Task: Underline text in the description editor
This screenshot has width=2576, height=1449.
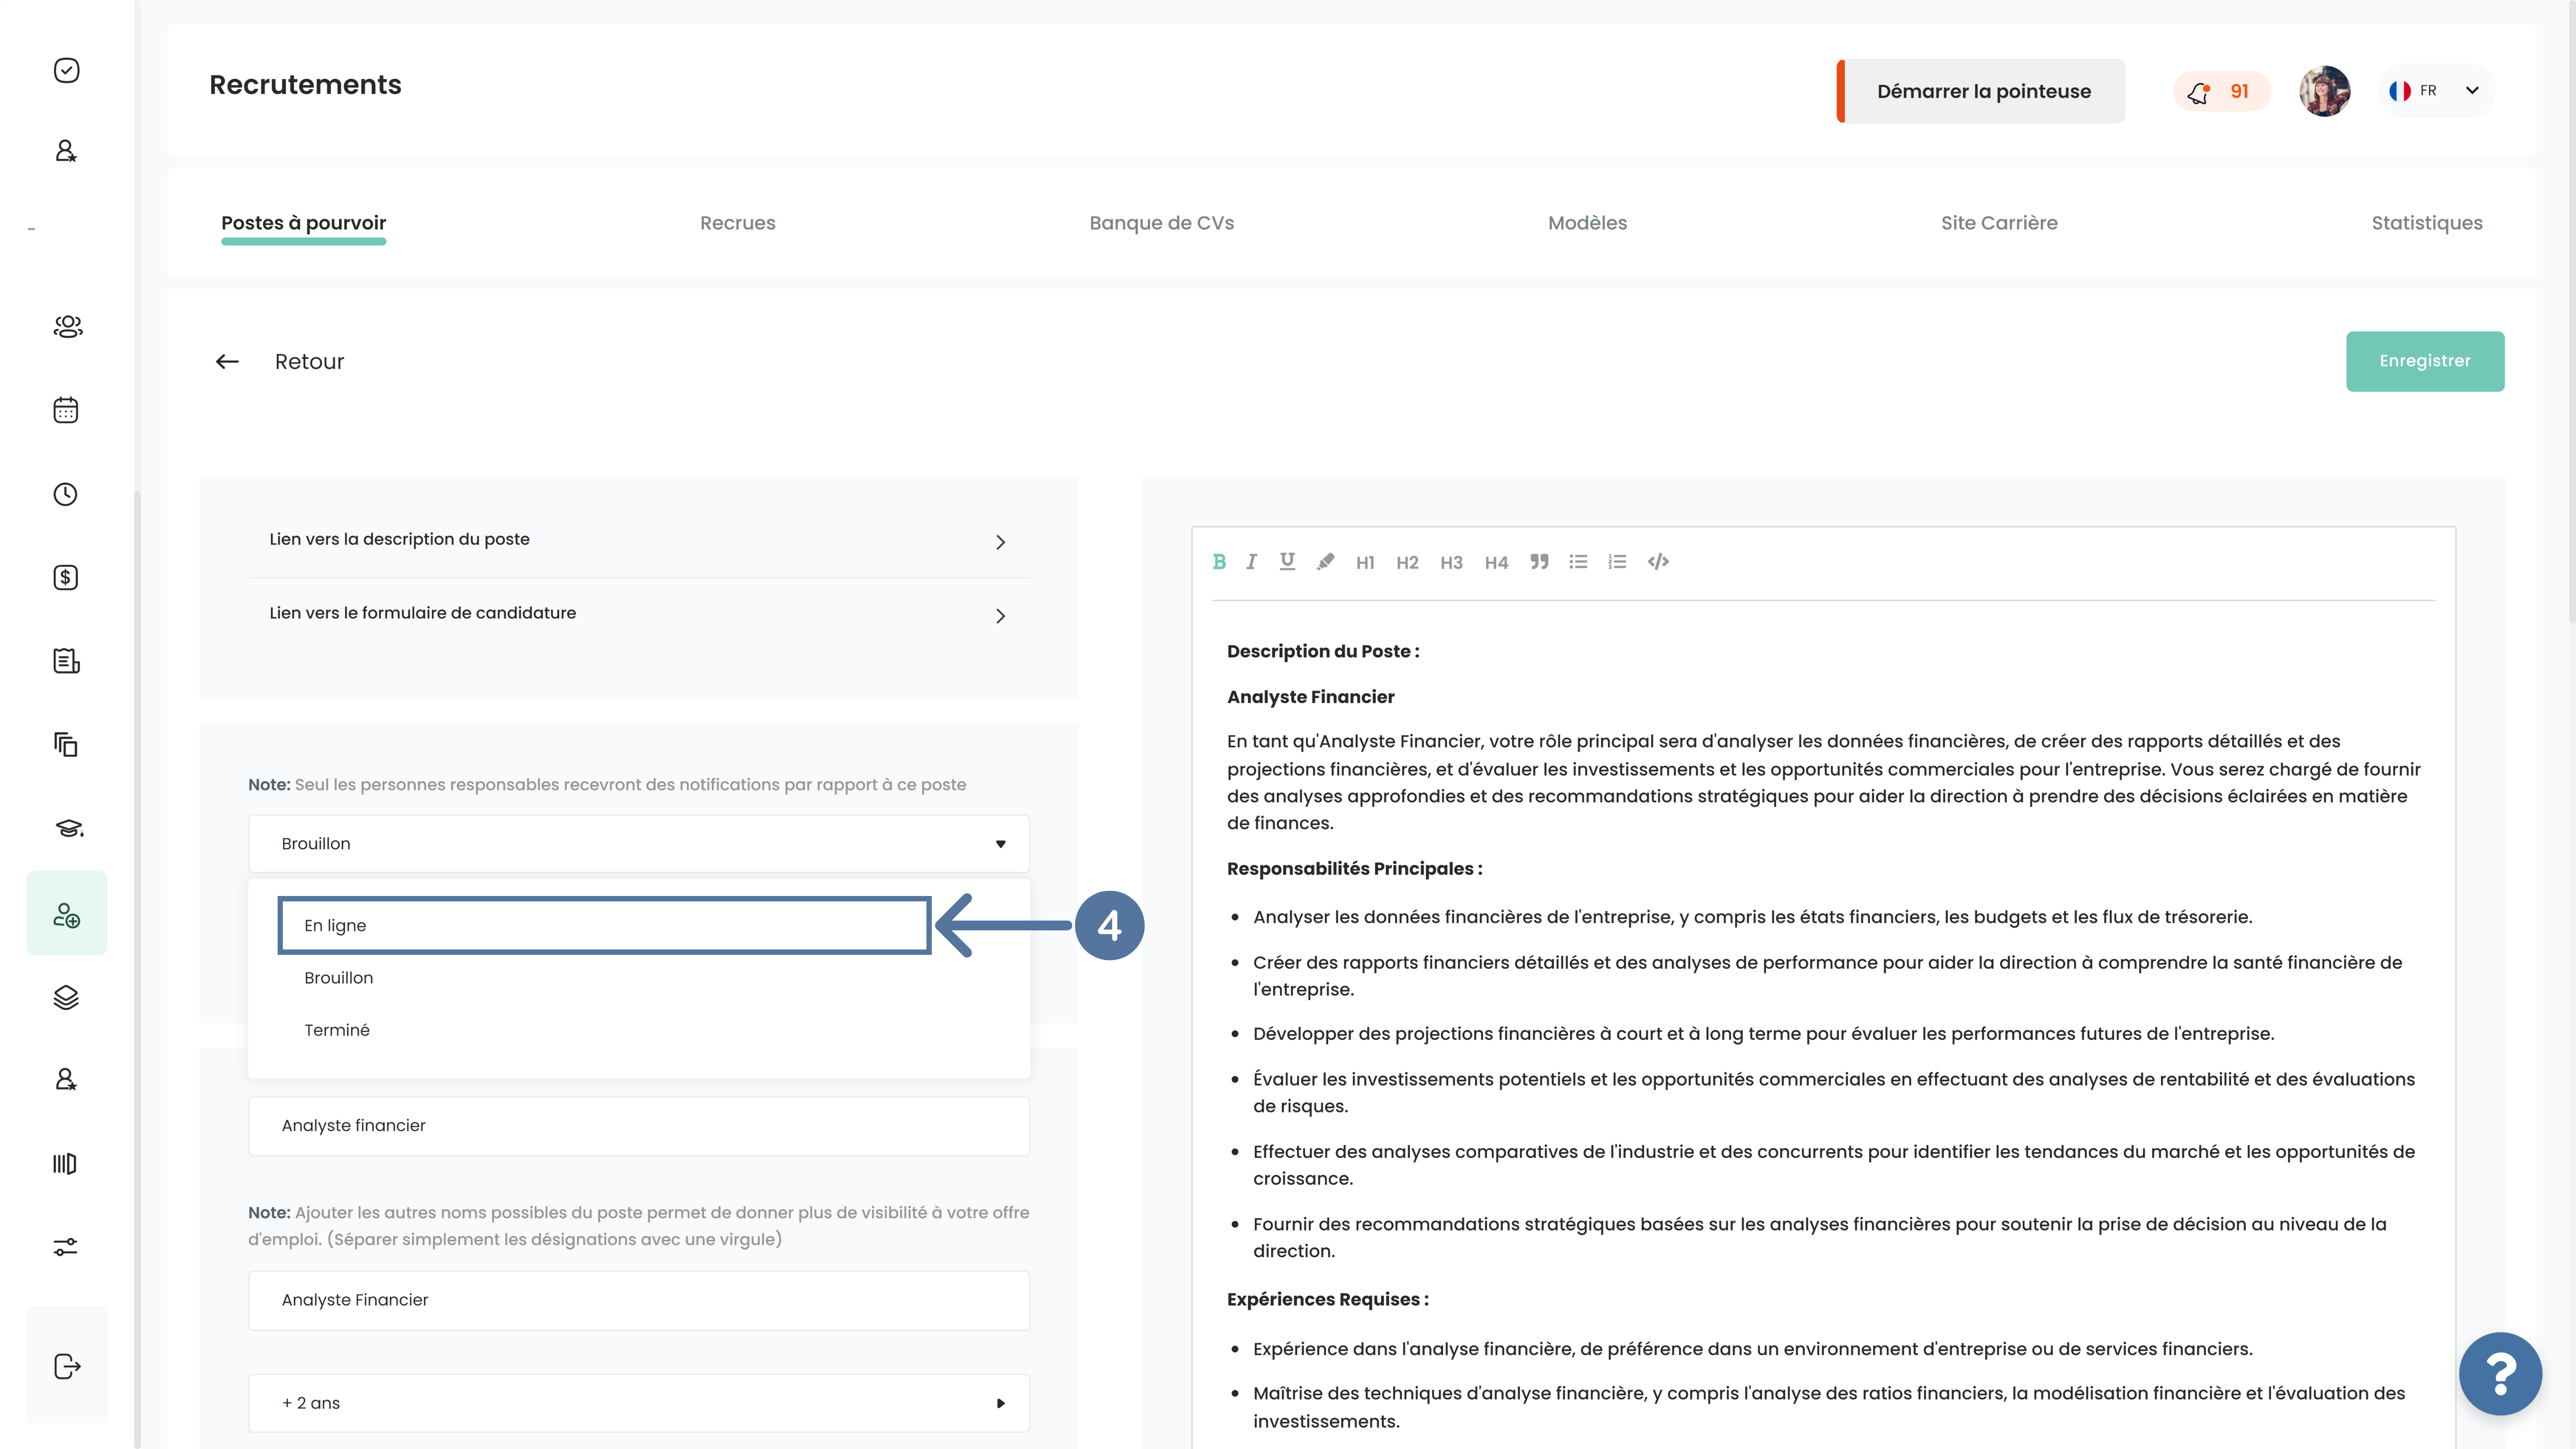Action: click(x=1287, y=562)
